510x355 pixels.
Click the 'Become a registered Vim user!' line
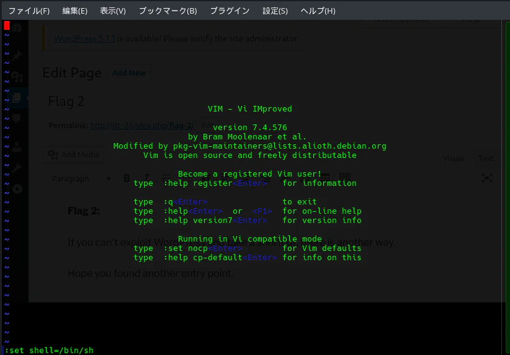coord(250,174)
